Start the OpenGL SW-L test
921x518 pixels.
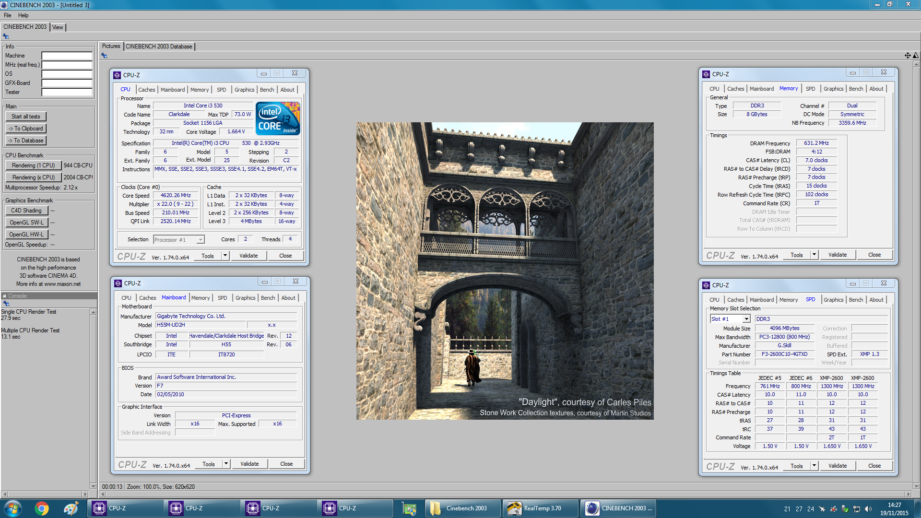click(27, 223)
